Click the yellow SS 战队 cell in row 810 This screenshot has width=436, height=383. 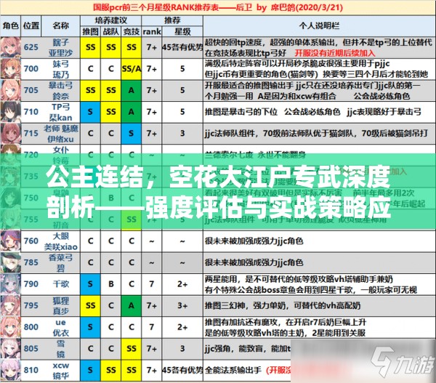point(111,370)
